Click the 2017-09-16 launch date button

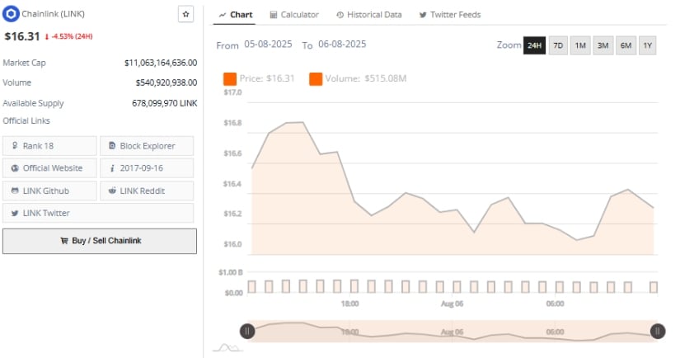[147, 168]
